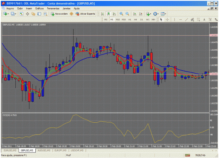Open the Indicators list dropdown

(149, 14)
